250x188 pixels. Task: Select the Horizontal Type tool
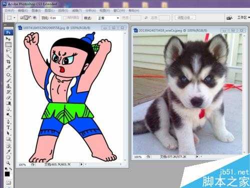pyautogui.click(x=8, y=128)
